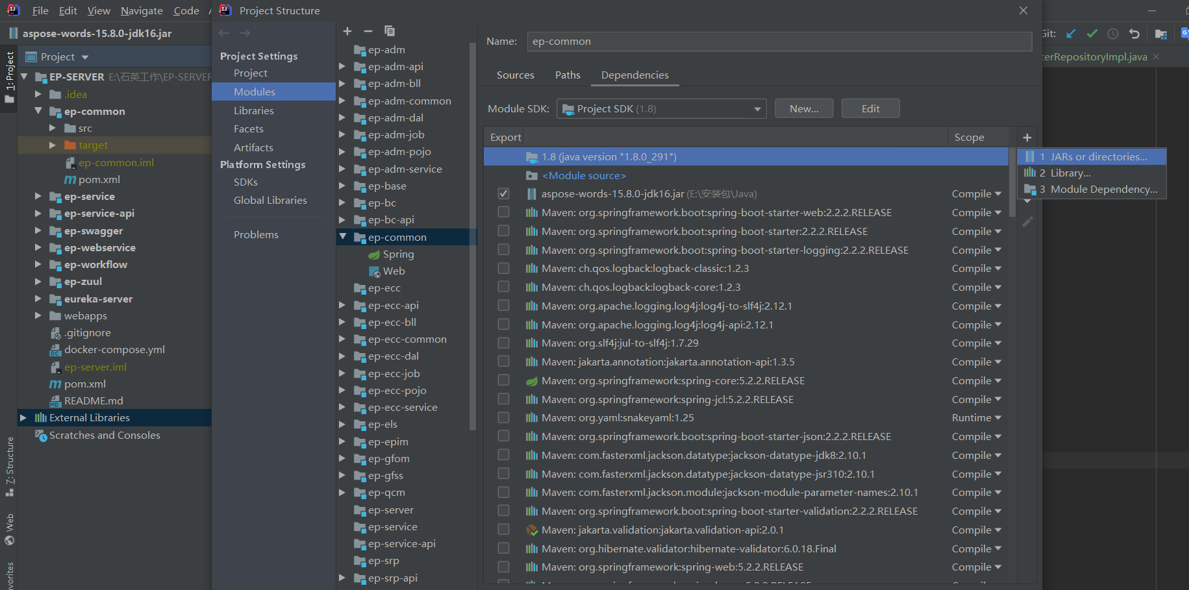
Task: Click the New... SDK button
Action: 804,109
